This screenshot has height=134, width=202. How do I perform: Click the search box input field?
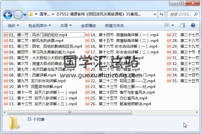click(181, 14)
